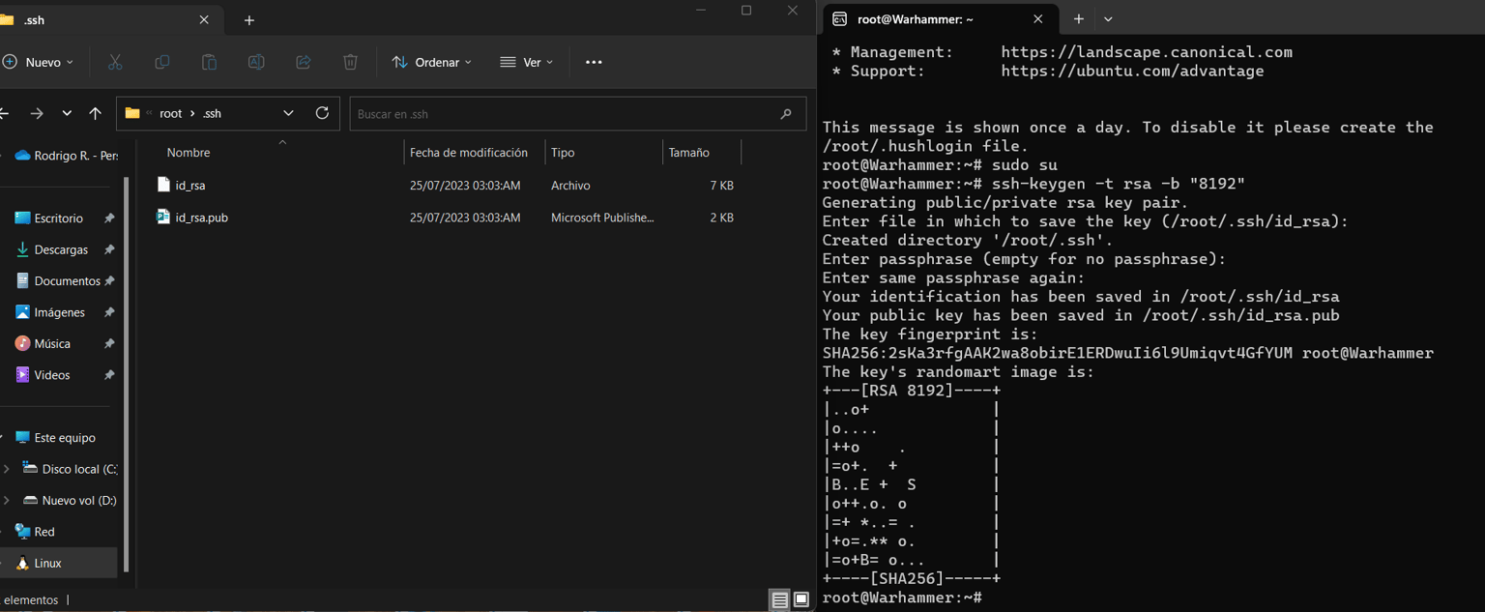Click the Copy icon in Explorer toolbar
Image resolution: width=1485 pixels, height=612 pixels.
[x=161, y=62]
